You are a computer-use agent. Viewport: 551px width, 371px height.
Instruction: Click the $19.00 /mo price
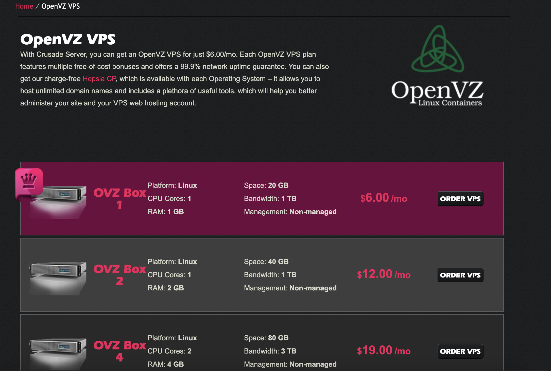384,350
